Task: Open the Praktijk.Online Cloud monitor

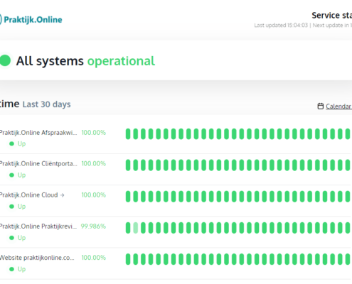Action: (x=29, y=195)
